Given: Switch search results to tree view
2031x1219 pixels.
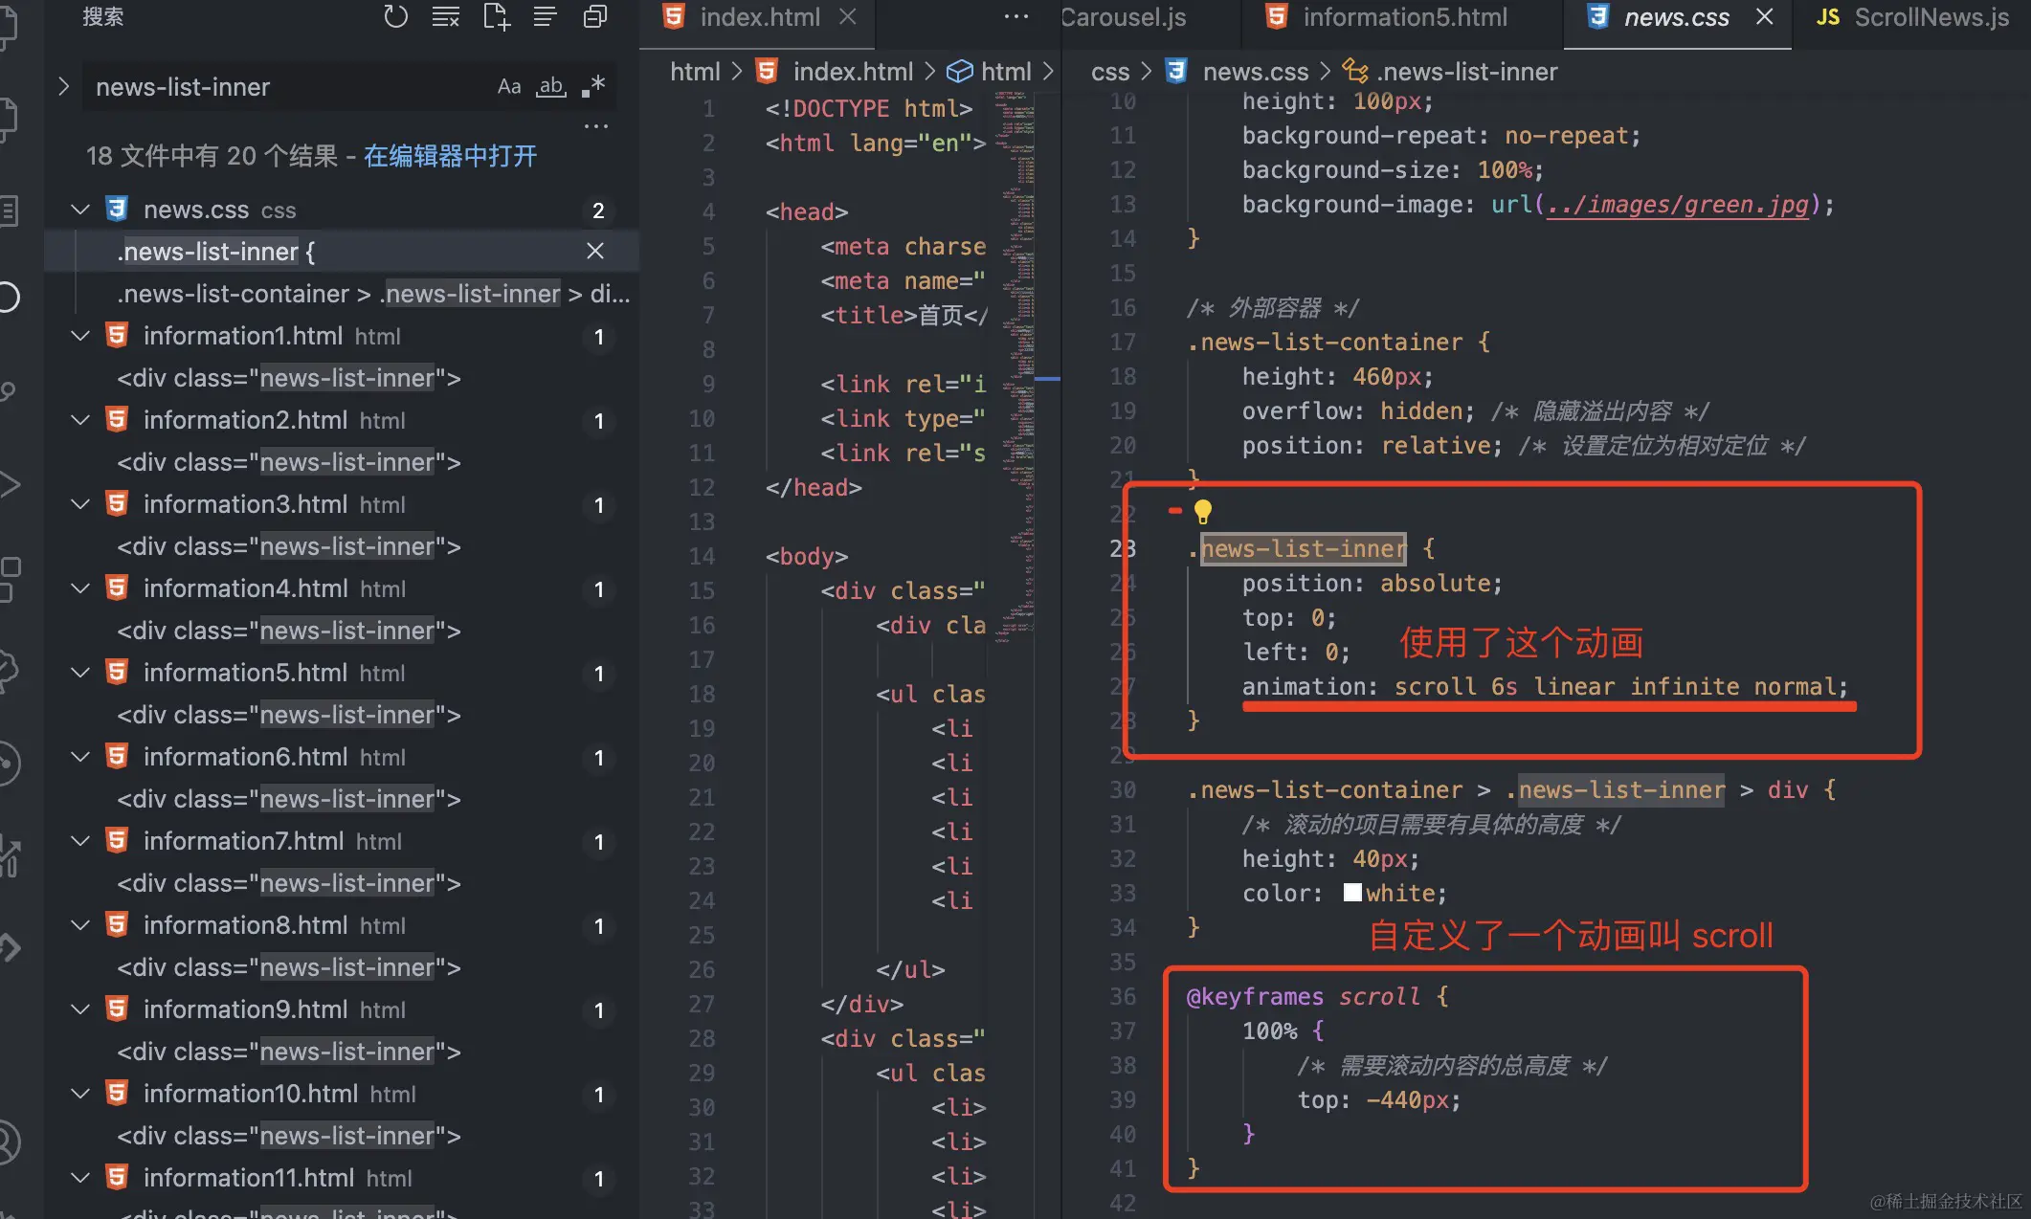Looking at the screenshot, I should pos(545,17).
